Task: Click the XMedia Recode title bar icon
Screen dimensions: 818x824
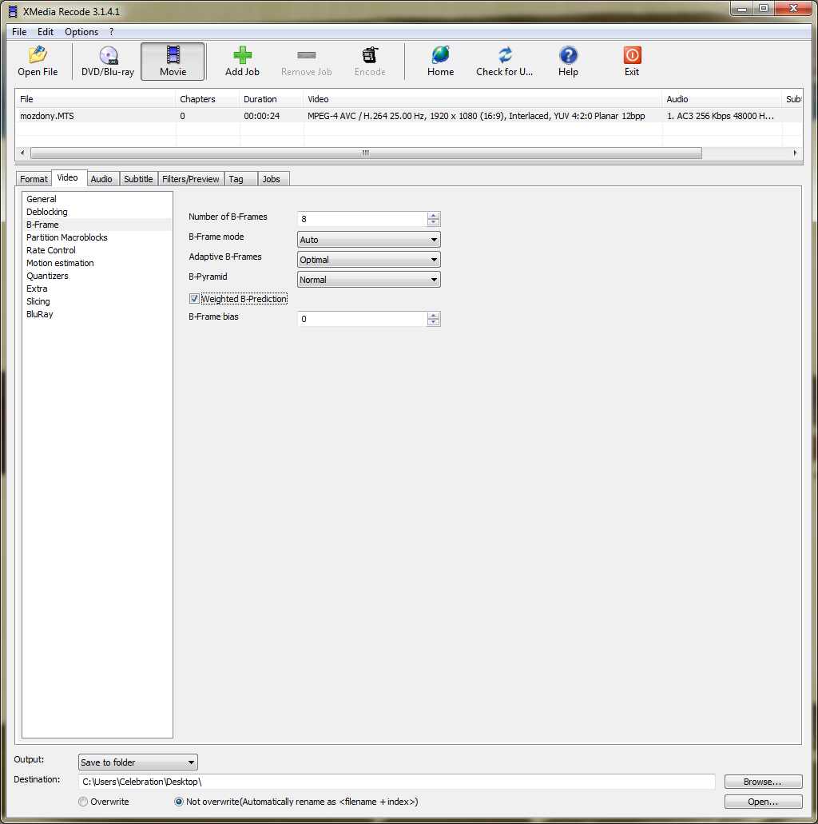Action: (x=13, y=11)
